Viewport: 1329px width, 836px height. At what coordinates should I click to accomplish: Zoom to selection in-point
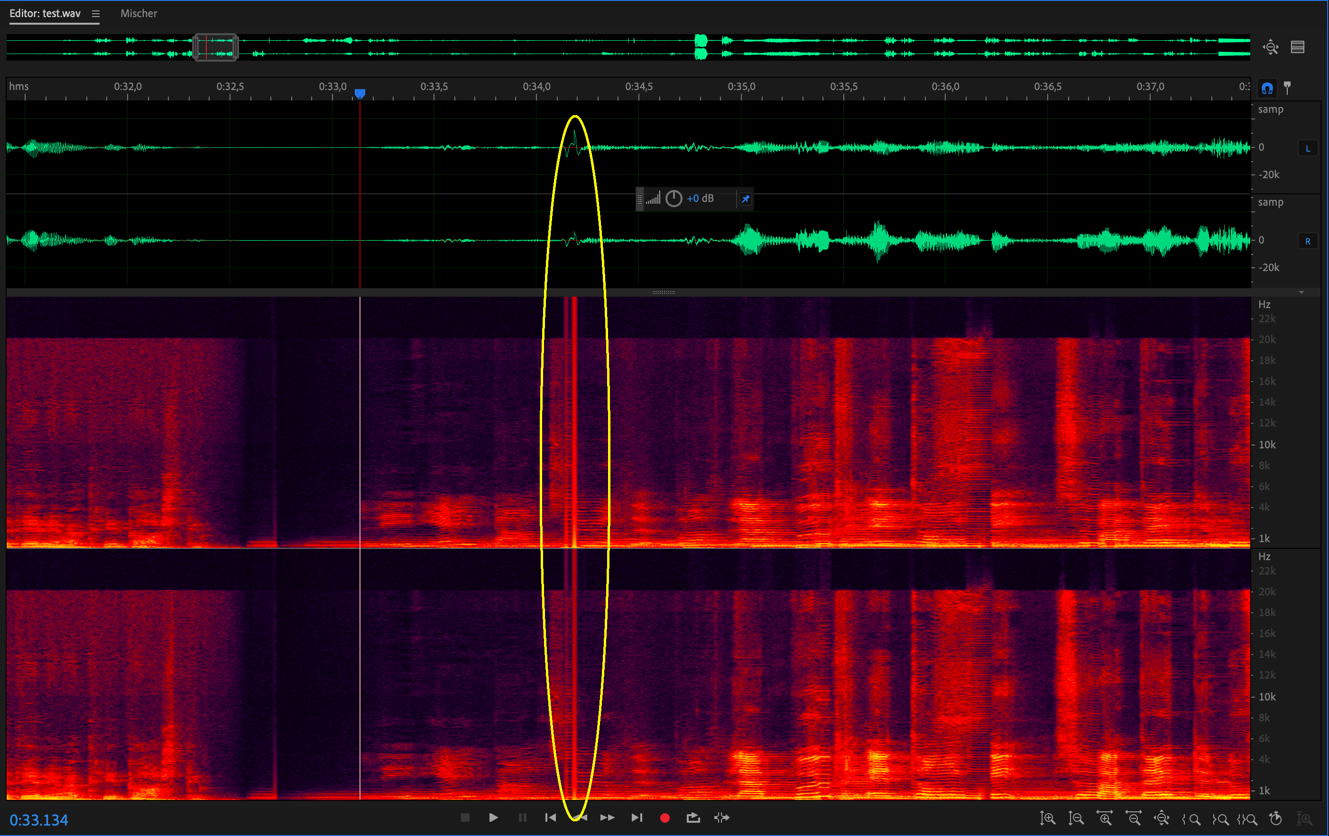pyautogui.click(x=1191, y=819)
